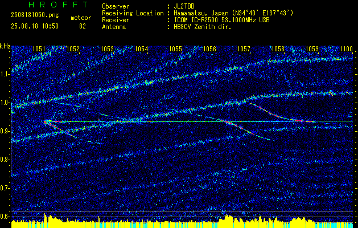
Task: Click the 0.9 kHz axis label
Action: coord(5,131)
